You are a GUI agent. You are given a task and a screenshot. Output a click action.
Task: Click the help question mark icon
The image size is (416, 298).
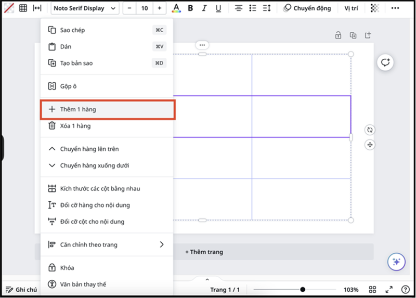click(x=405, y=290)
